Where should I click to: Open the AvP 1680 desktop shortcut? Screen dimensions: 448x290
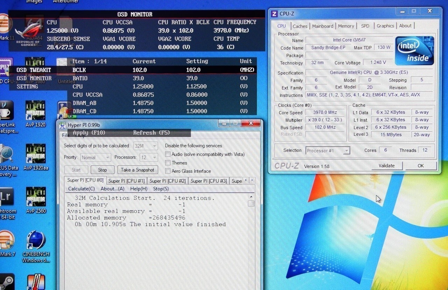35,71
